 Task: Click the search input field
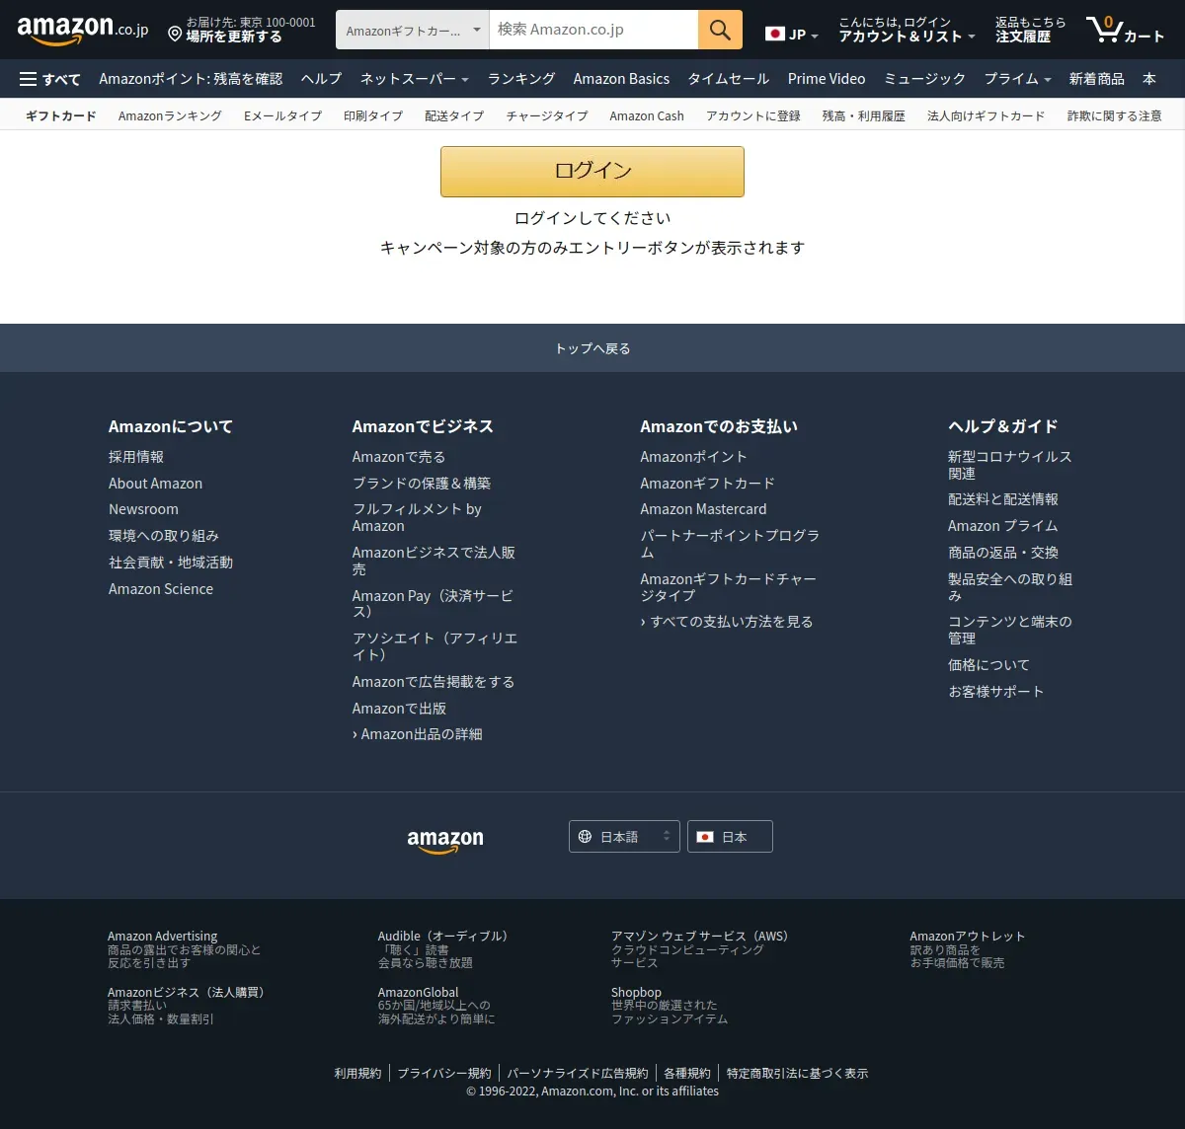point(593,30)
